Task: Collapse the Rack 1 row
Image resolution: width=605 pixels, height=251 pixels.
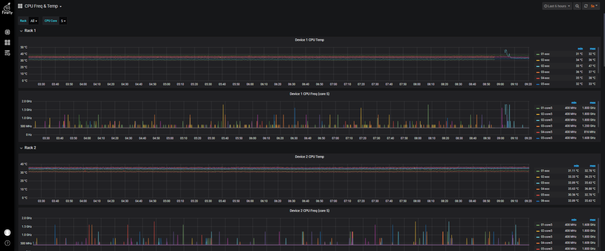Action: click(x=28, y=31)
